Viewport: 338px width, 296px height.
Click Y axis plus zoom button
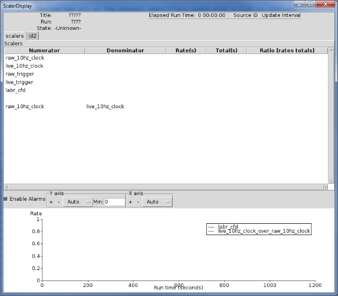(51, 202)
